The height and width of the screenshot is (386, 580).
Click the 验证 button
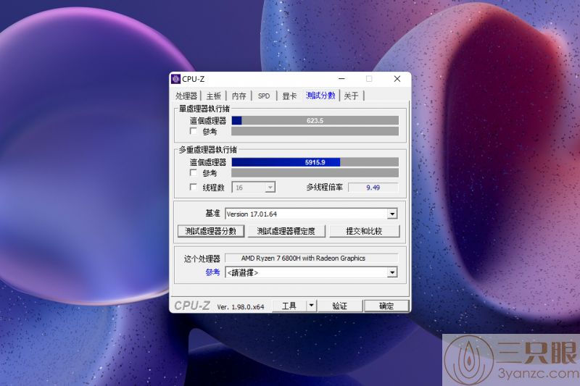(340, 306)
